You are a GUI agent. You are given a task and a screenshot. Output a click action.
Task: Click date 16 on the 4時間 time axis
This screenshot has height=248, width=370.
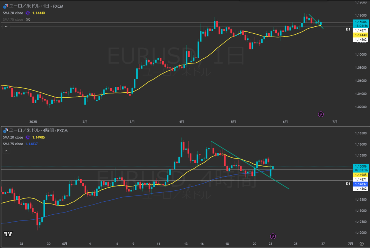coord(202,244)
